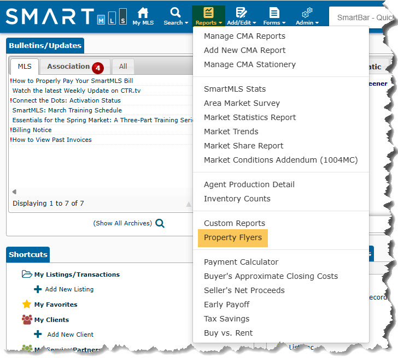The height and width of the screenshot is (358, 398).
Task: Click the Admin gears icon
Action: pyautogui.click(x=307, y=13)
